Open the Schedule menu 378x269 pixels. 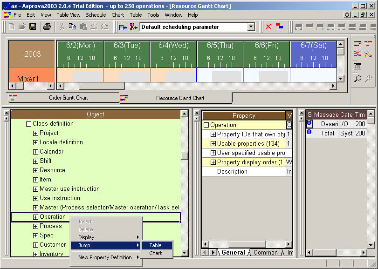pyautogui.click(x=96, y=15)
